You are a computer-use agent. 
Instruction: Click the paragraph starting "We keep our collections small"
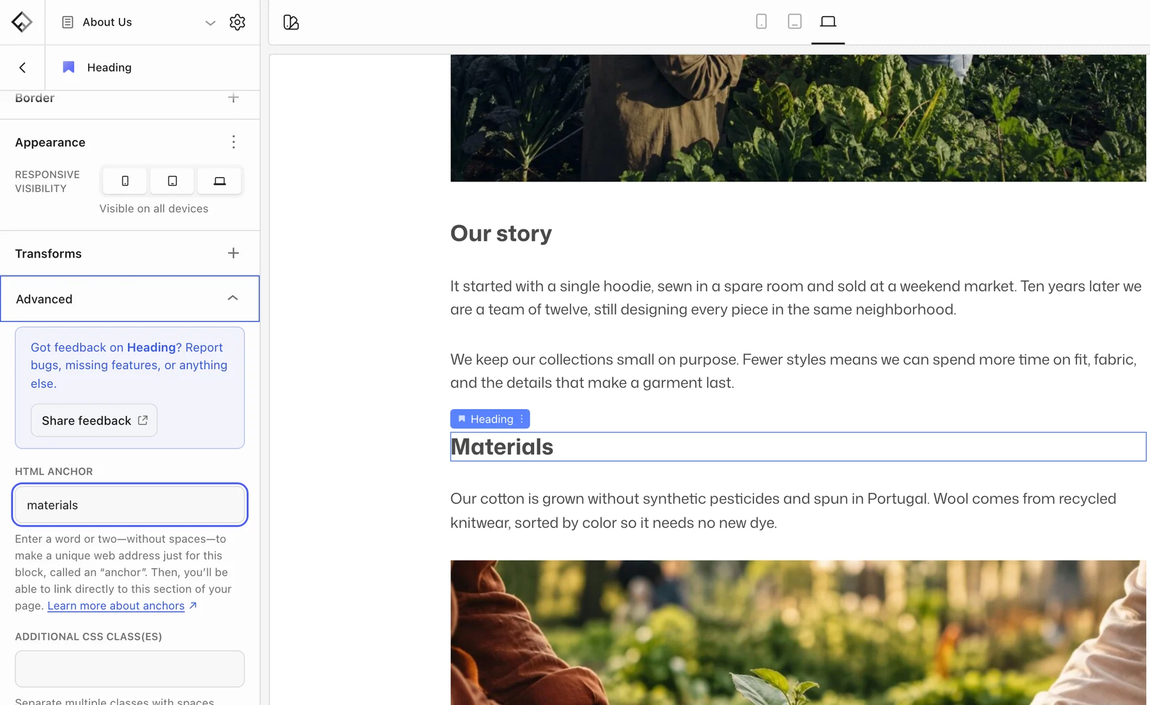coord(793,371)
